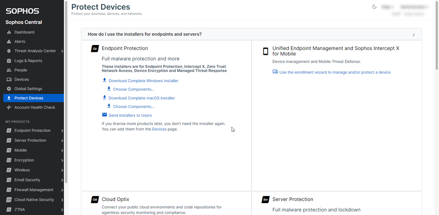Click the Alerts warning triangle icon

(x=9, y=41)
